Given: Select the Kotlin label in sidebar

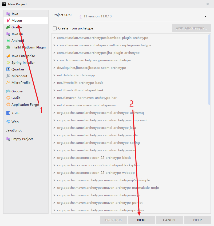Looking at the screenshot, I should [x=16, y=113].
